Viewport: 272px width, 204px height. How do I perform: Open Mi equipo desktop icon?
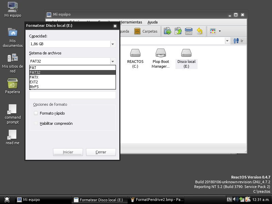click(13, 10)
